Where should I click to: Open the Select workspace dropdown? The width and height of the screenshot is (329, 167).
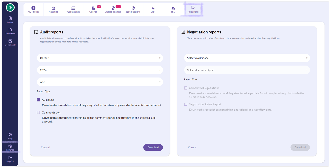(247, 58)
